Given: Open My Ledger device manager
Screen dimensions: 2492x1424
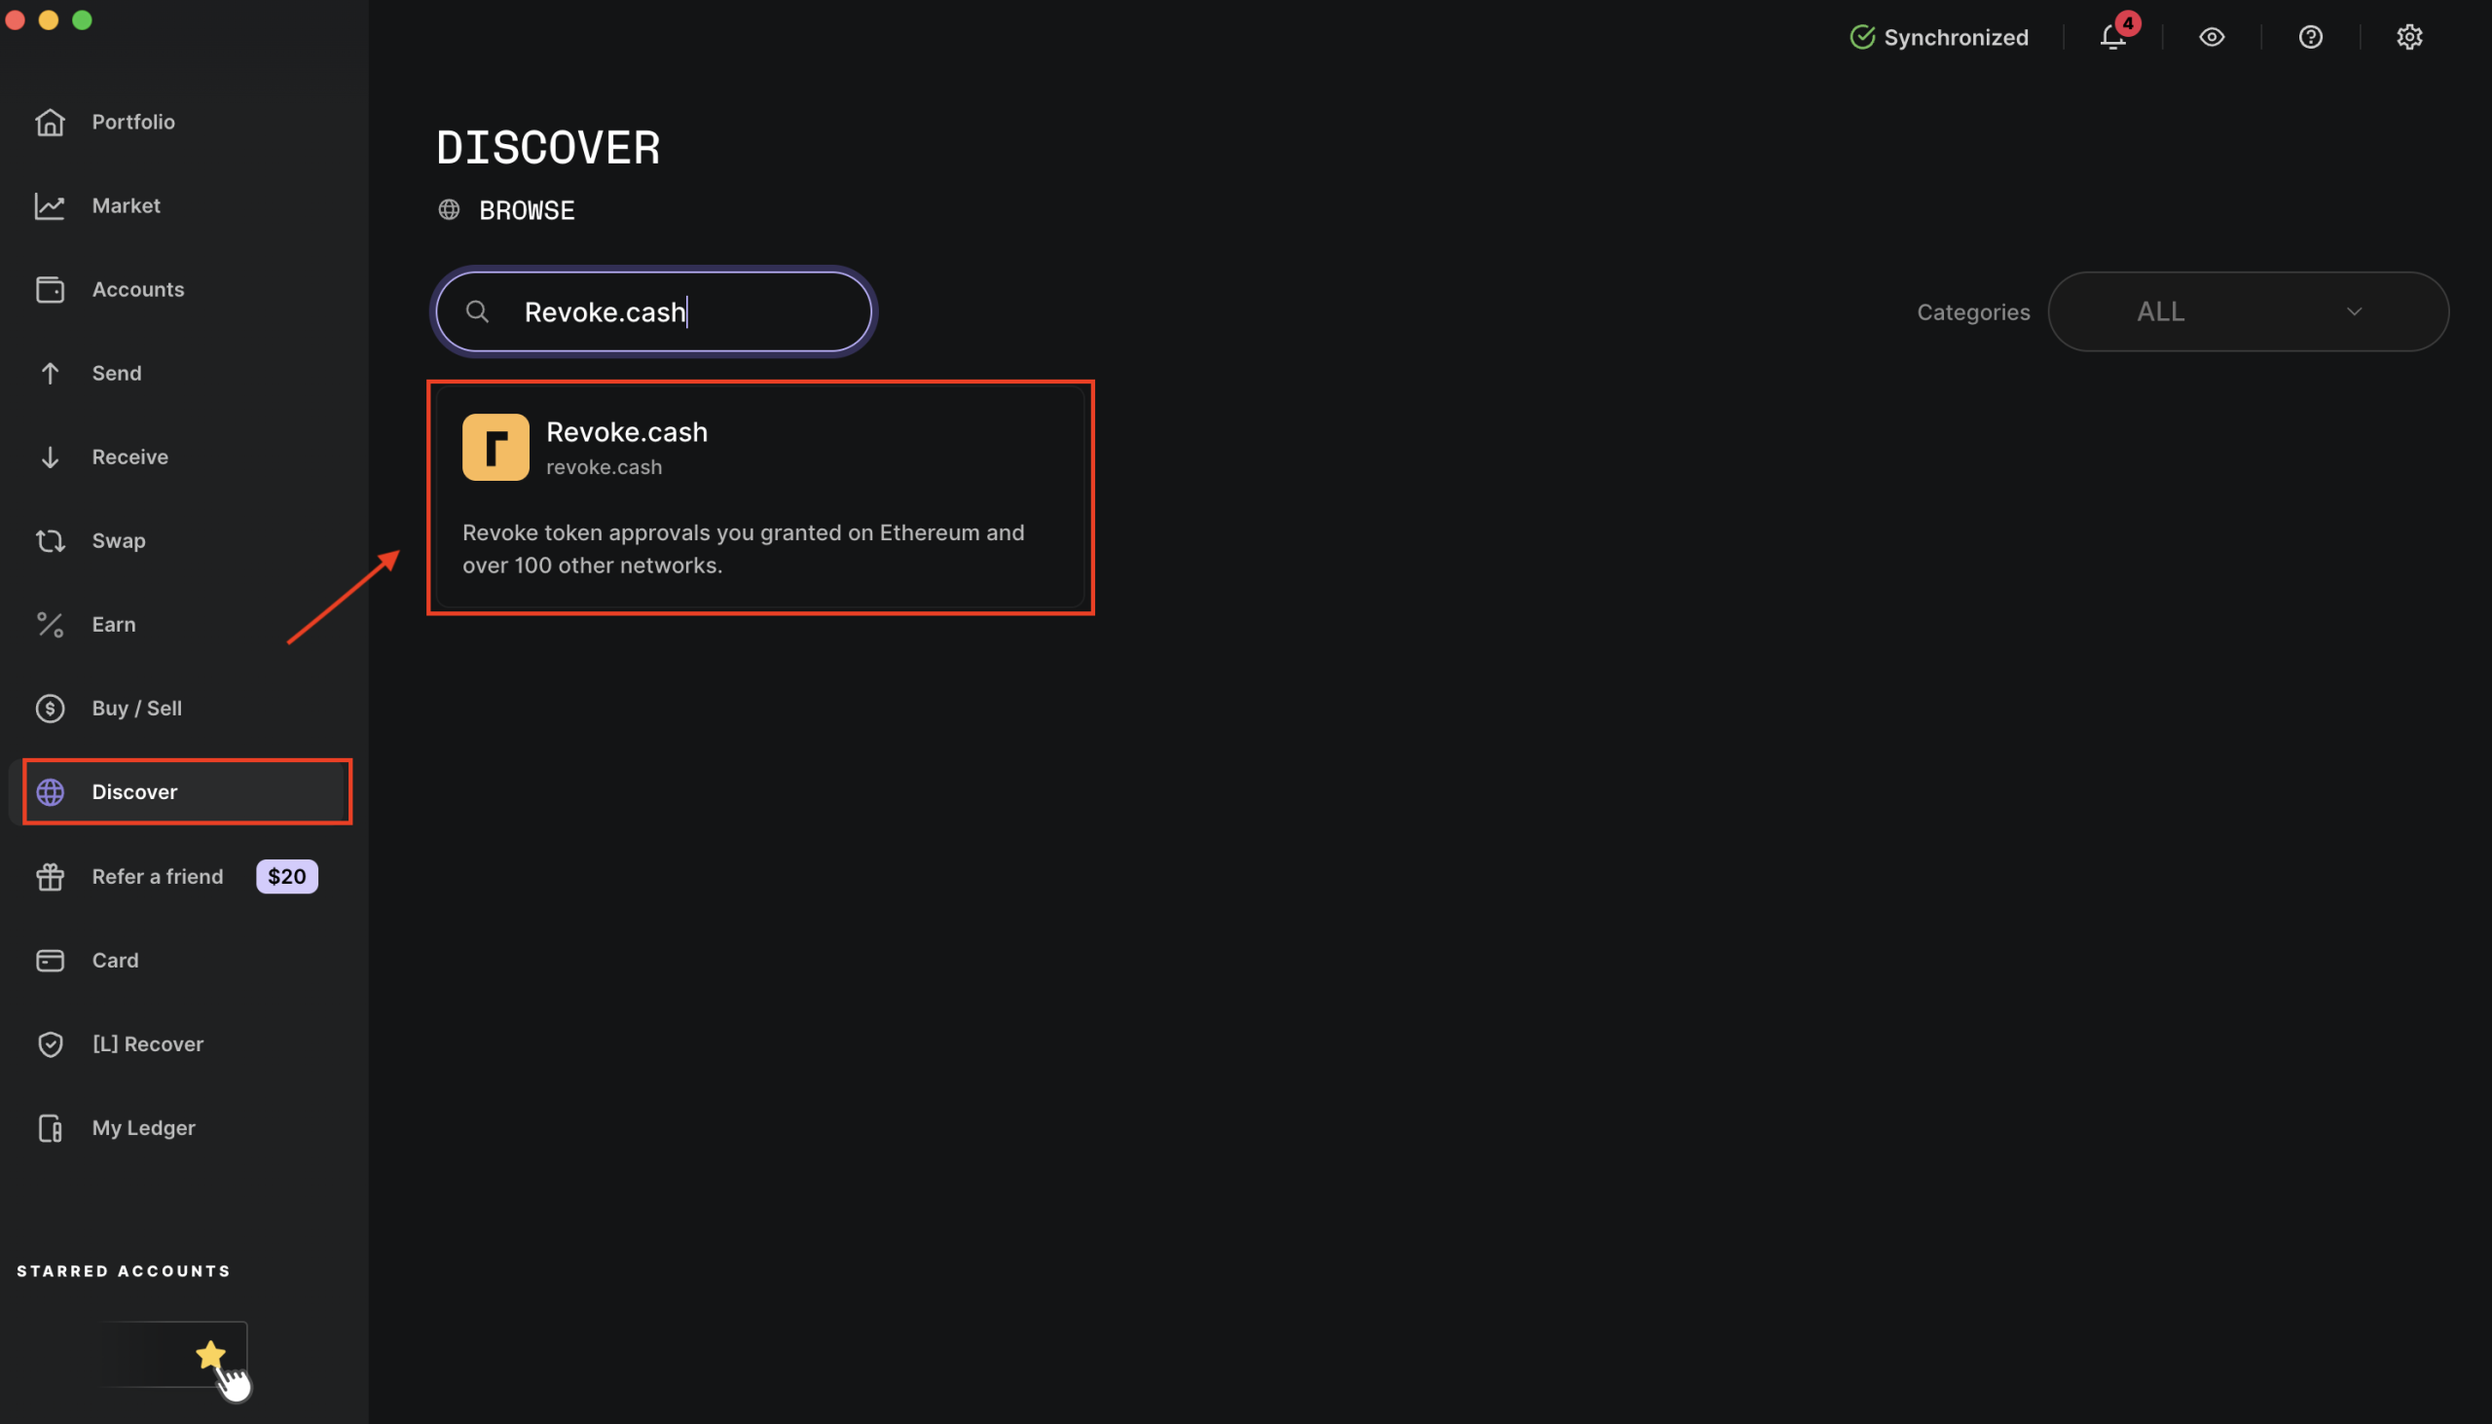Looking at the screenshot, I should pos(143,1128).
